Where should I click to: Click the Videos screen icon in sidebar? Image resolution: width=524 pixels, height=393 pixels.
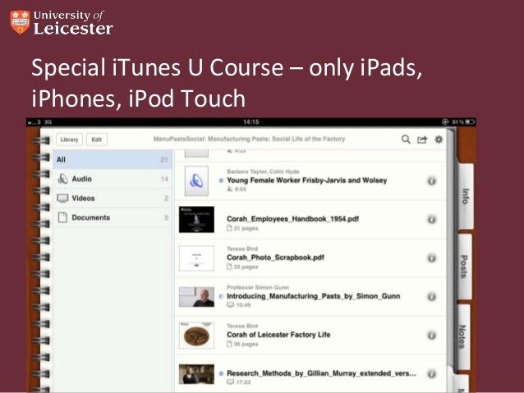tap(62, 199)
